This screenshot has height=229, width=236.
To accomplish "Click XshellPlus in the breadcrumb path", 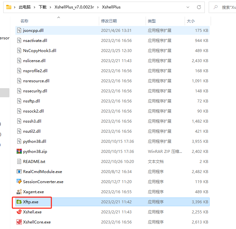I will click(111, 7).
